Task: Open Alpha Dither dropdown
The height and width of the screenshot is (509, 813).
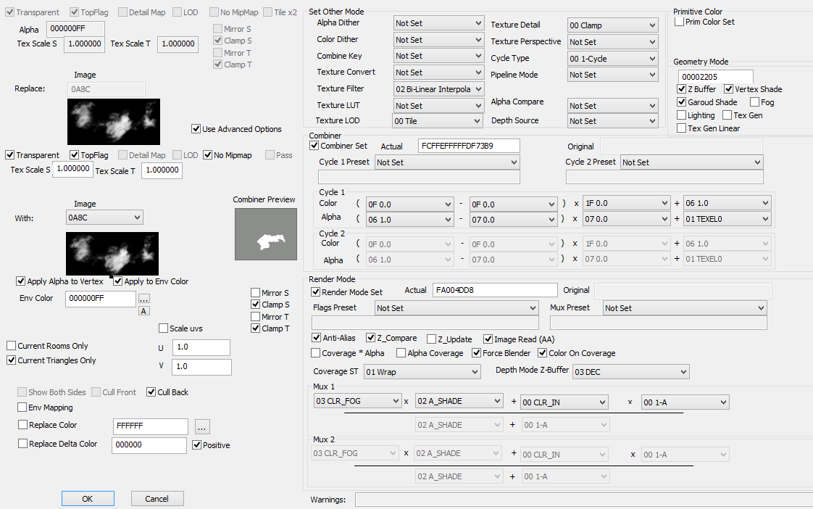Action: point(438,22)
